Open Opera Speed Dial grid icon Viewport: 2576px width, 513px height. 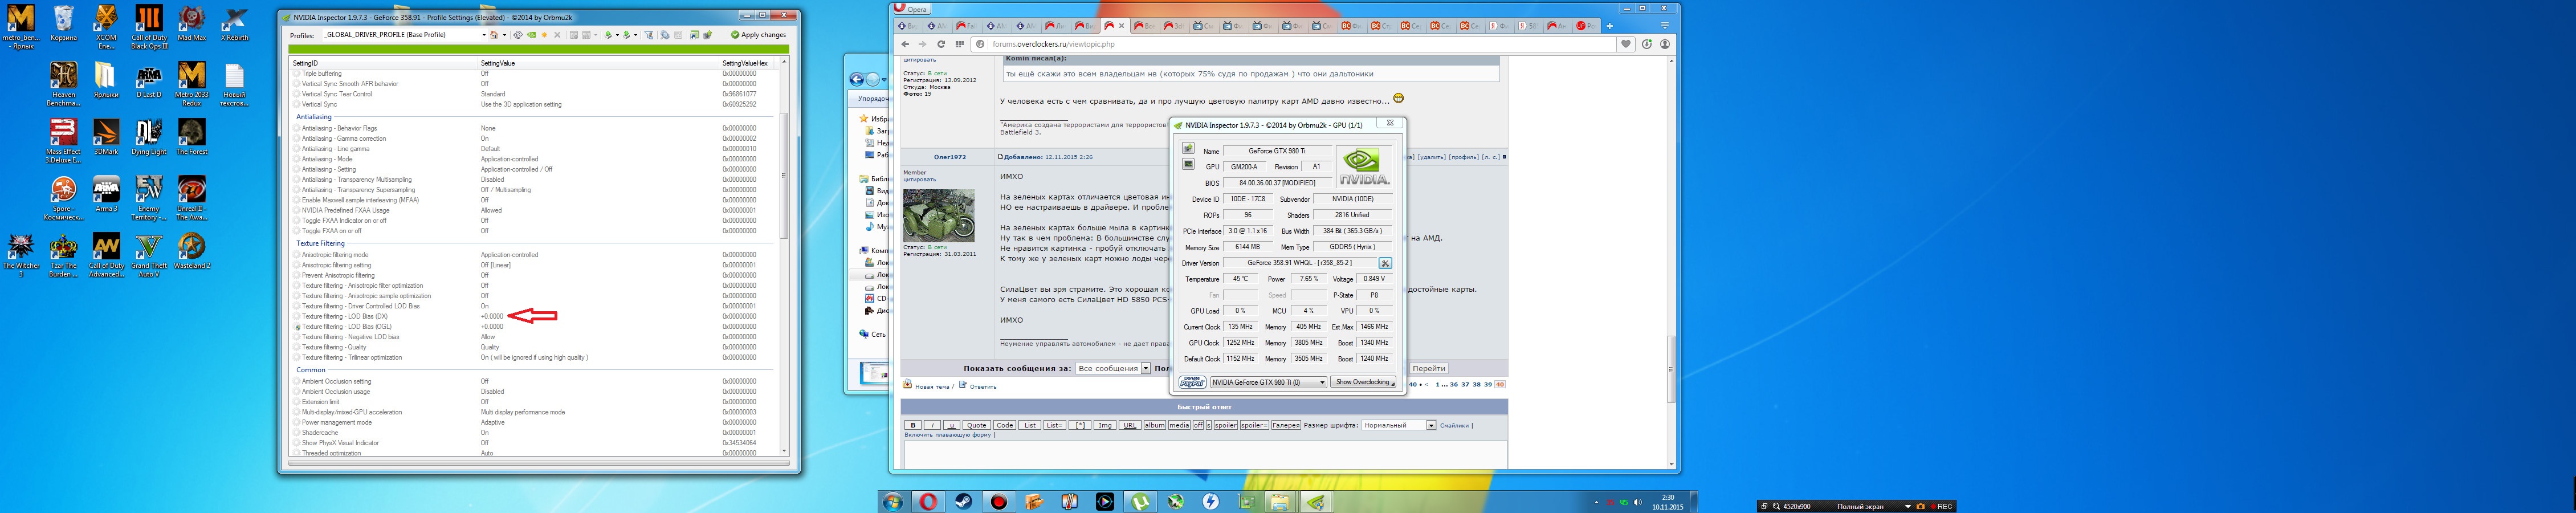click(x=959, y=44)
